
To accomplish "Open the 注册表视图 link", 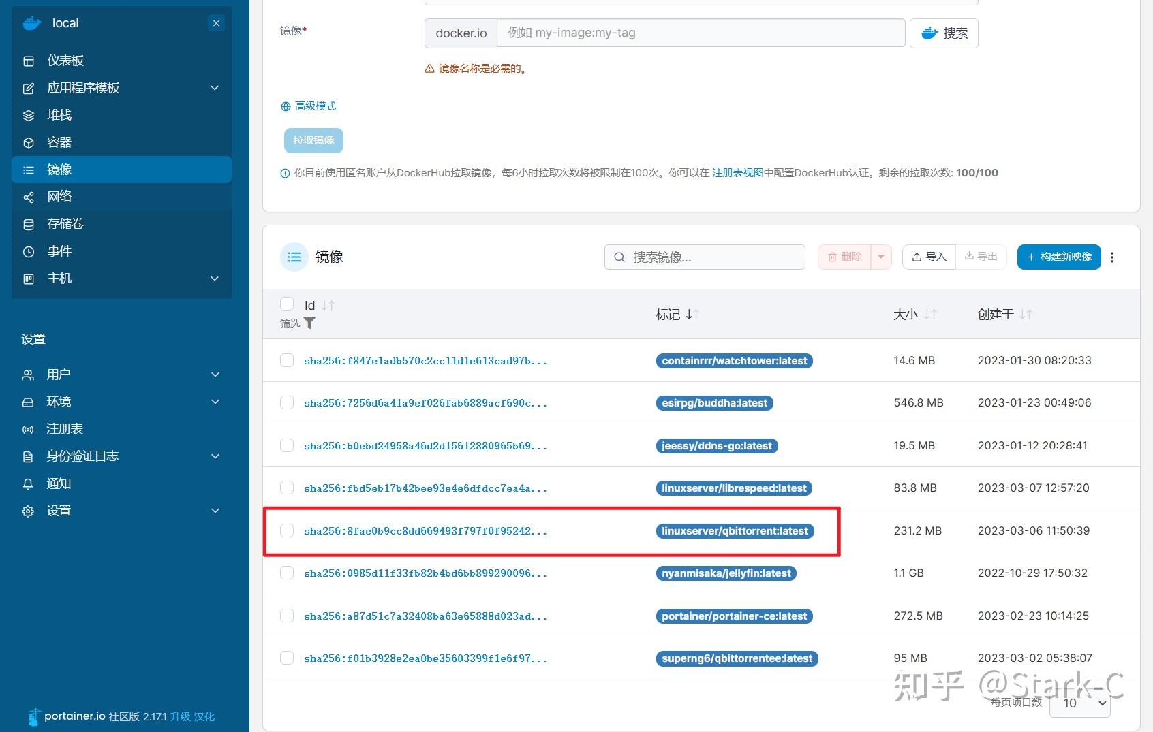I will [739, 172].
